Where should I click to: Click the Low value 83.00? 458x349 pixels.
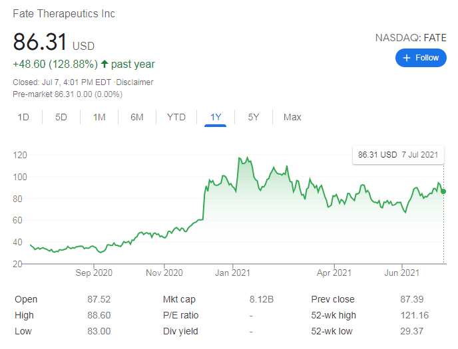(x=99, y=332)
